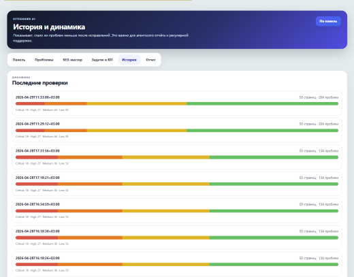The height and width of the screenshot is (277, 354).
Task: Open the Проблемы tab
Action: click(x=44, y=60)
